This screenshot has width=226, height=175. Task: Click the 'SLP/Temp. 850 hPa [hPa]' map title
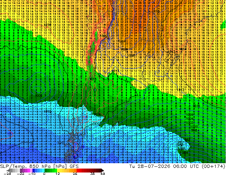tap(34, 166)
